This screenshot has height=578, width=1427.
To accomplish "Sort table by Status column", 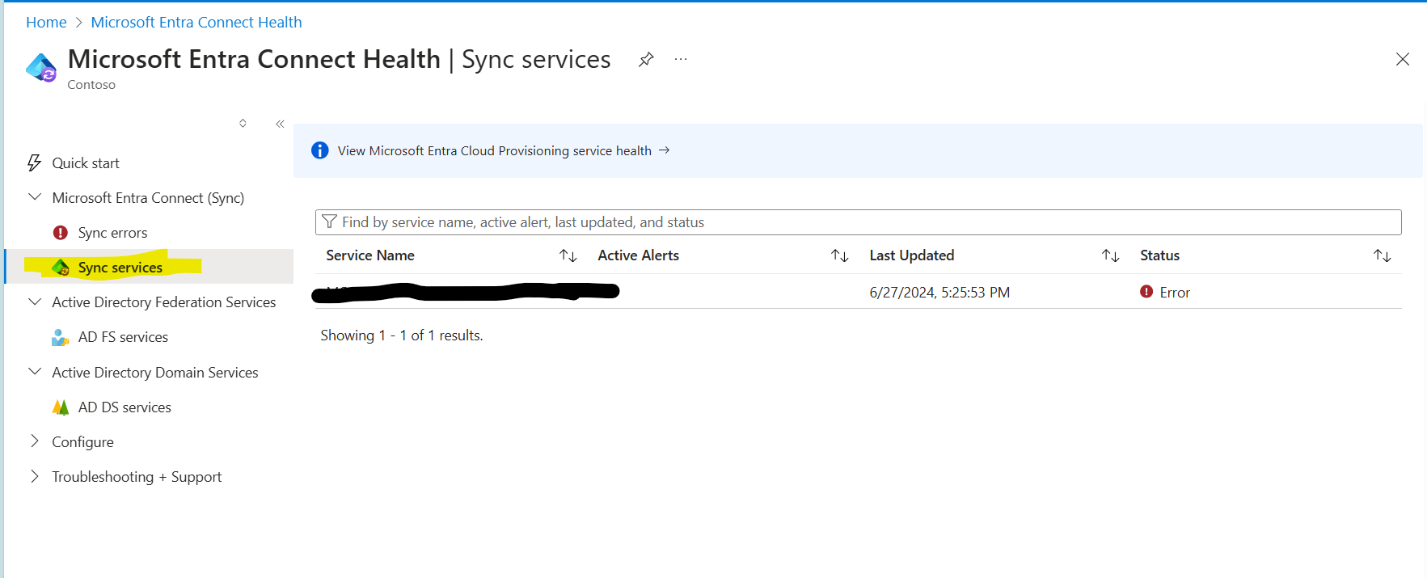I will coord(1382,255).
